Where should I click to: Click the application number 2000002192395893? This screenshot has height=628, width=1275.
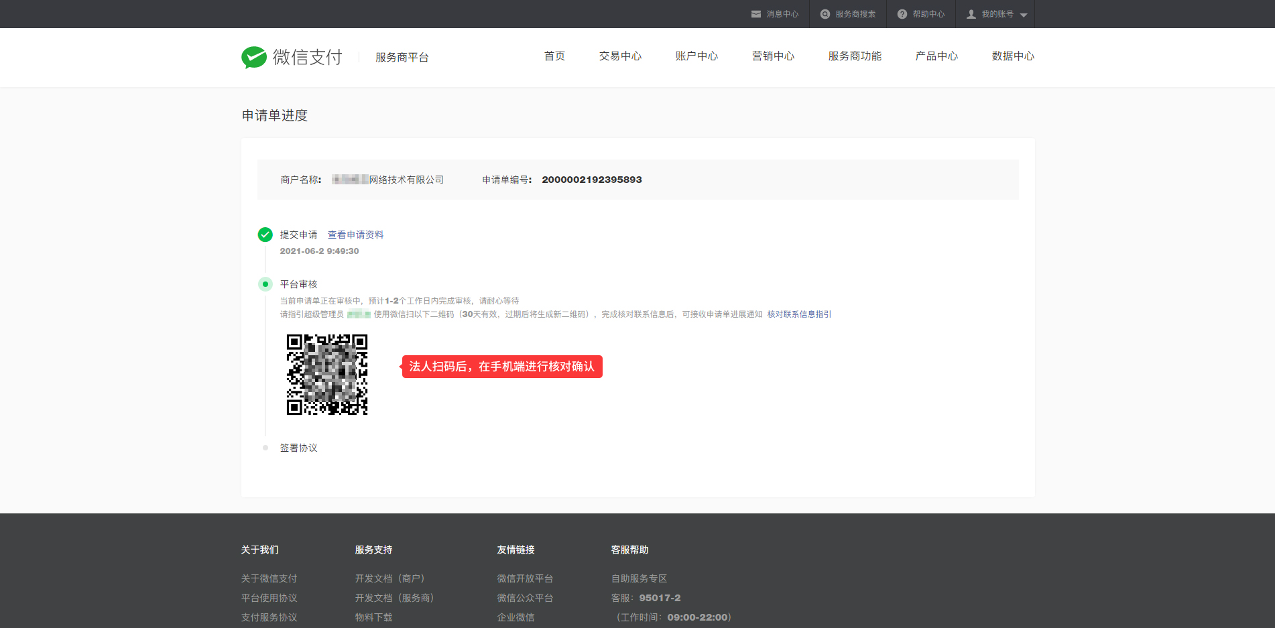(592, 180)
